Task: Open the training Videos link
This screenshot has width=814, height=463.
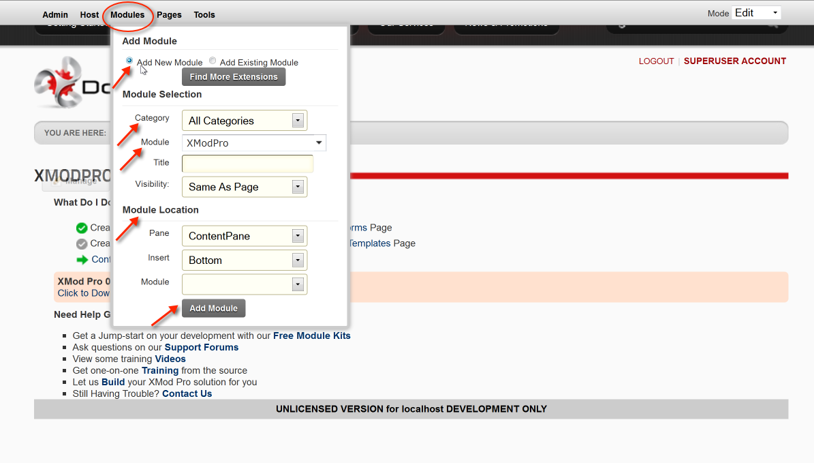Action: (170, 359)
